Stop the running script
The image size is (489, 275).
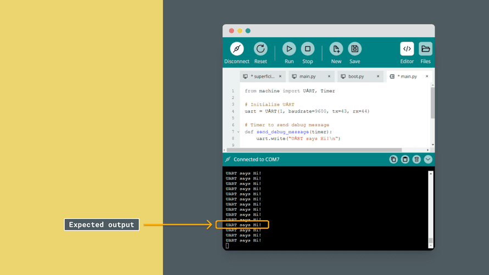tap(308, 49)
